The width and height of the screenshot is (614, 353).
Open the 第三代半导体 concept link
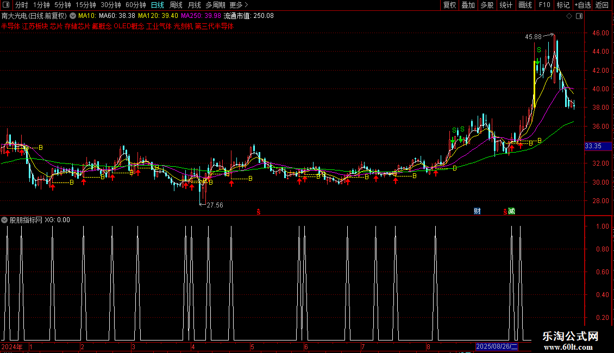click(x=214, y=26)
